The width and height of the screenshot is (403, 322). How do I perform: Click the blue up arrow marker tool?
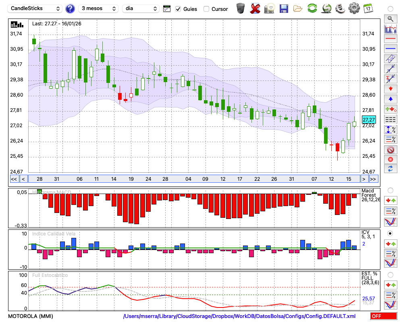pyautogui.click(x=390, y=99)
